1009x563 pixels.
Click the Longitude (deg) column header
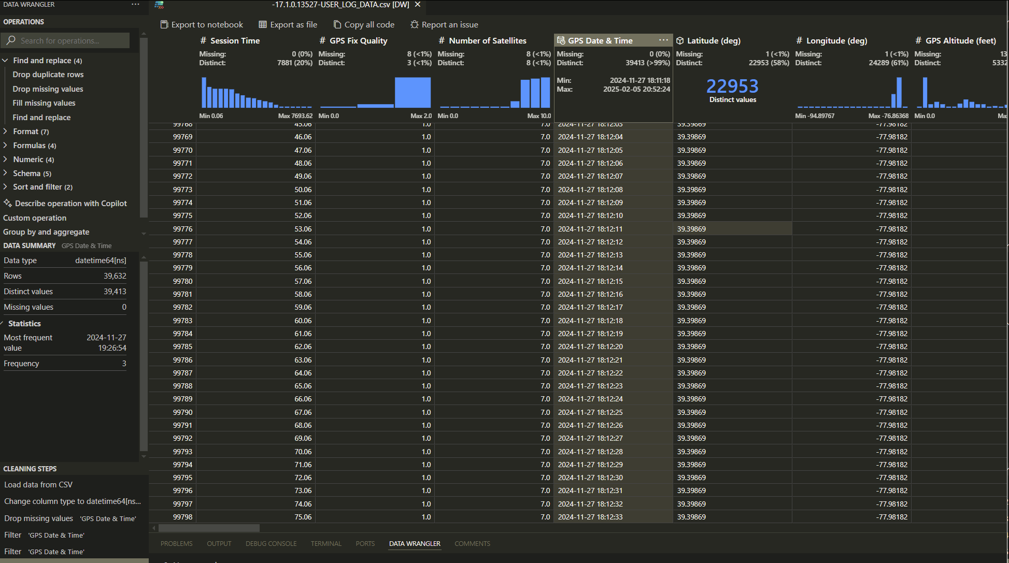[852, 40]
